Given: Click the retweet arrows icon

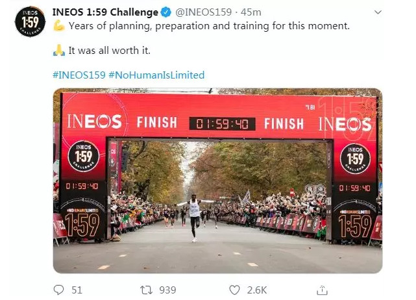Looking at the screenshot, I should click(x=146, y=290).
